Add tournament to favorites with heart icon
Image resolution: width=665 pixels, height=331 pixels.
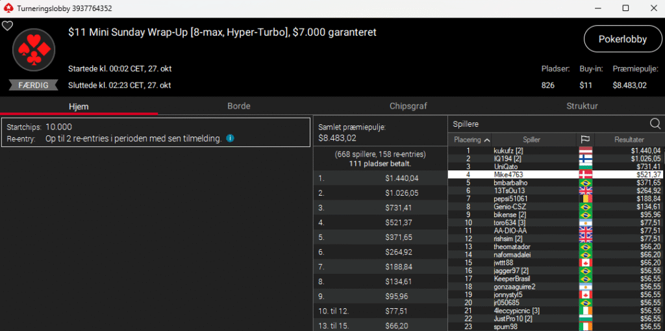[x=7, y=26]
